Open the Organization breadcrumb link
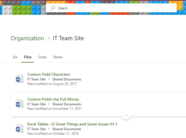Viewport: 186px width, 138px height. point(27,38)
